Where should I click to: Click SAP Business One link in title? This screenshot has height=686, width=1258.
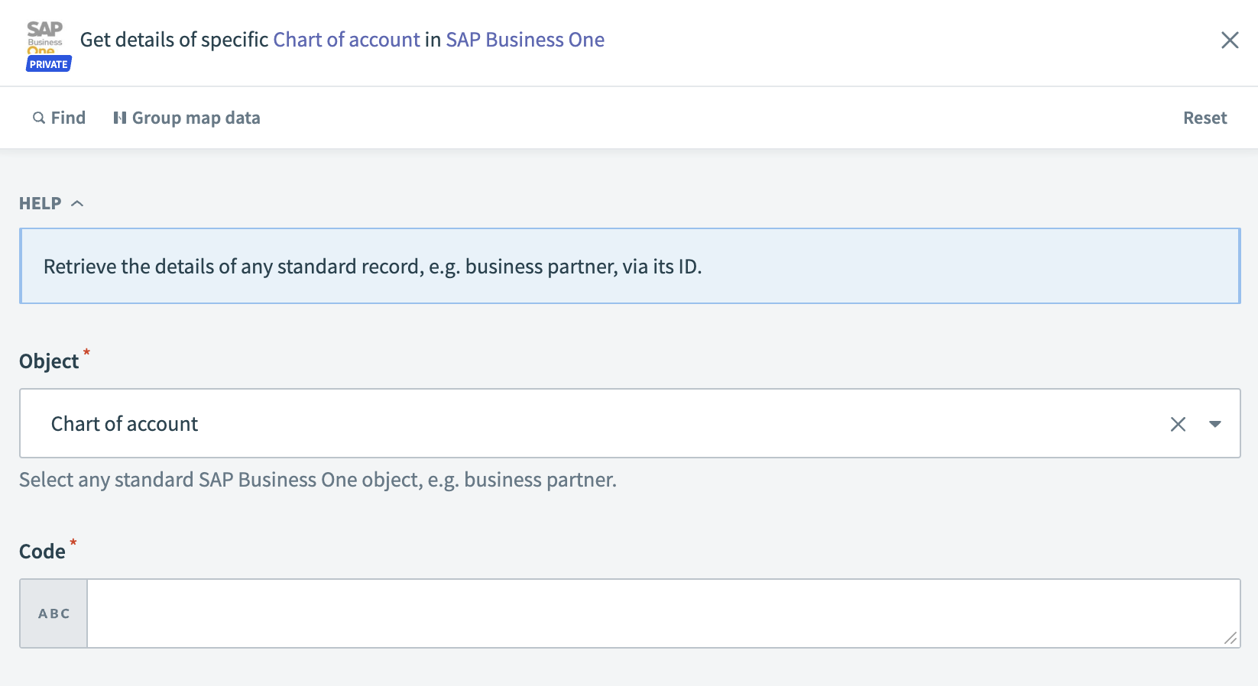pos(525,40)
